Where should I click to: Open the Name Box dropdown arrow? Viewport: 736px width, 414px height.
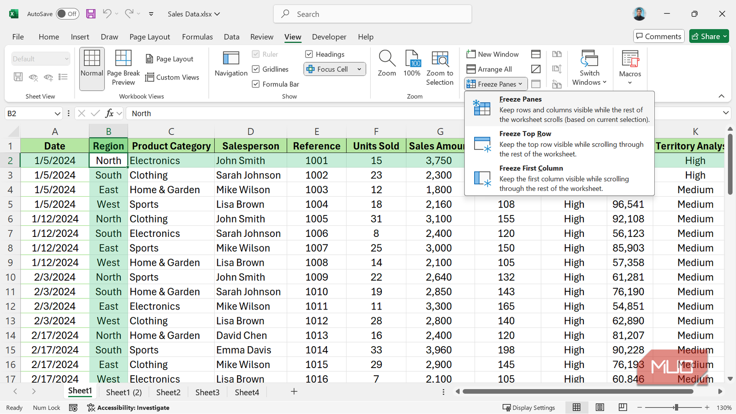click(x=57, y=113)
